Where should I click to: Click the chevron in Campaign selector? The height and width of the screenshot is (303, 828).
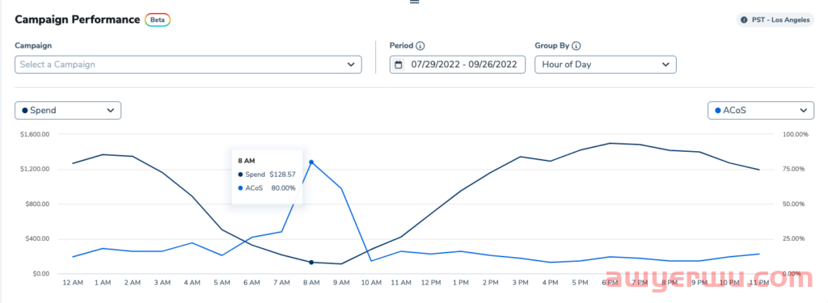click(351, 65)
